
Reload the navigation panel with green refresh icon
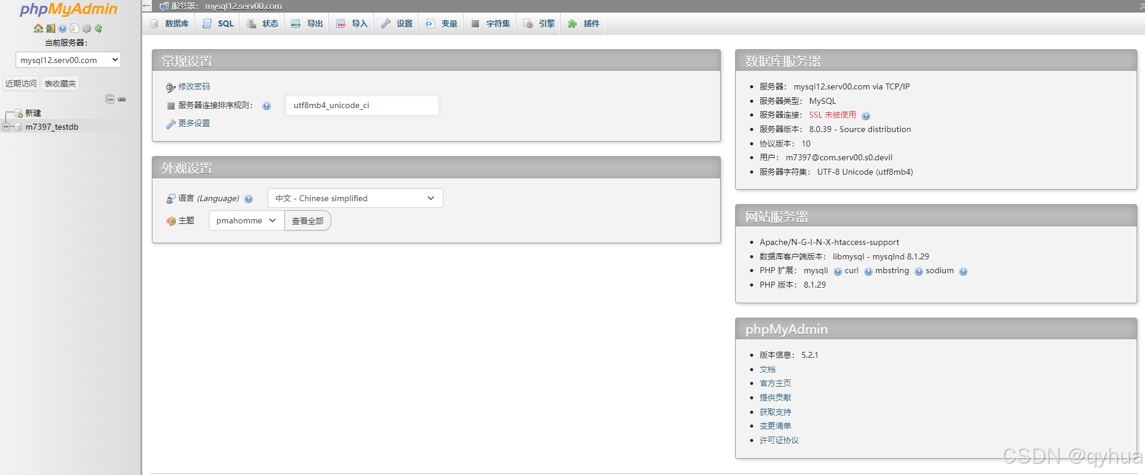98,28
